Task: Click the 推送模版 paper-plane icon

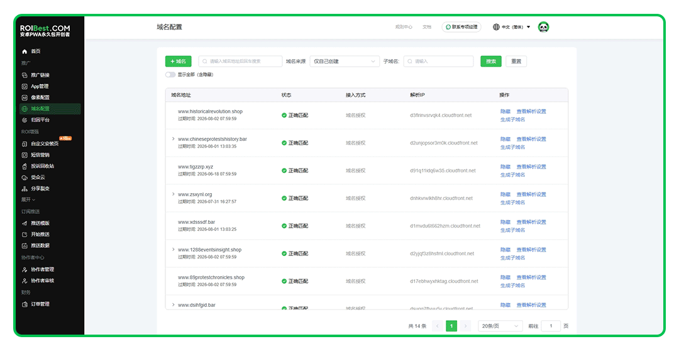Action: pyautogui.click(x=25, y=223)
